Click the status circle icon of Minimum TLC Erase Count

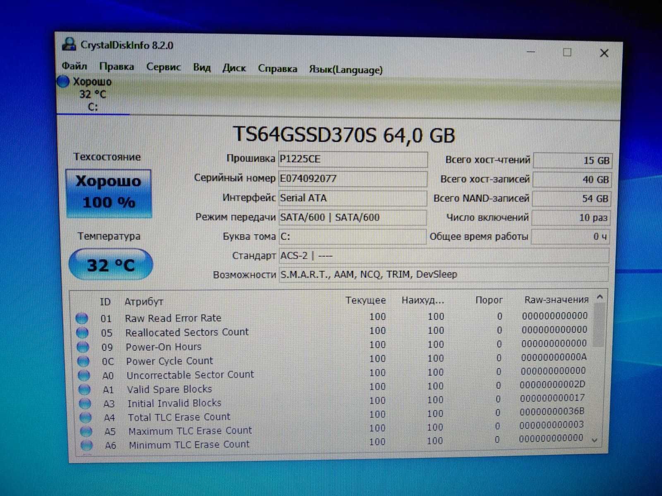pyautogui.click(x=86, y=445)
